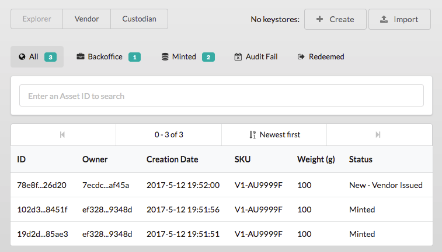This screenshot has height=252, width=442.
Task: Switch to the Vendor view
Action: click(x=86, y=19)
